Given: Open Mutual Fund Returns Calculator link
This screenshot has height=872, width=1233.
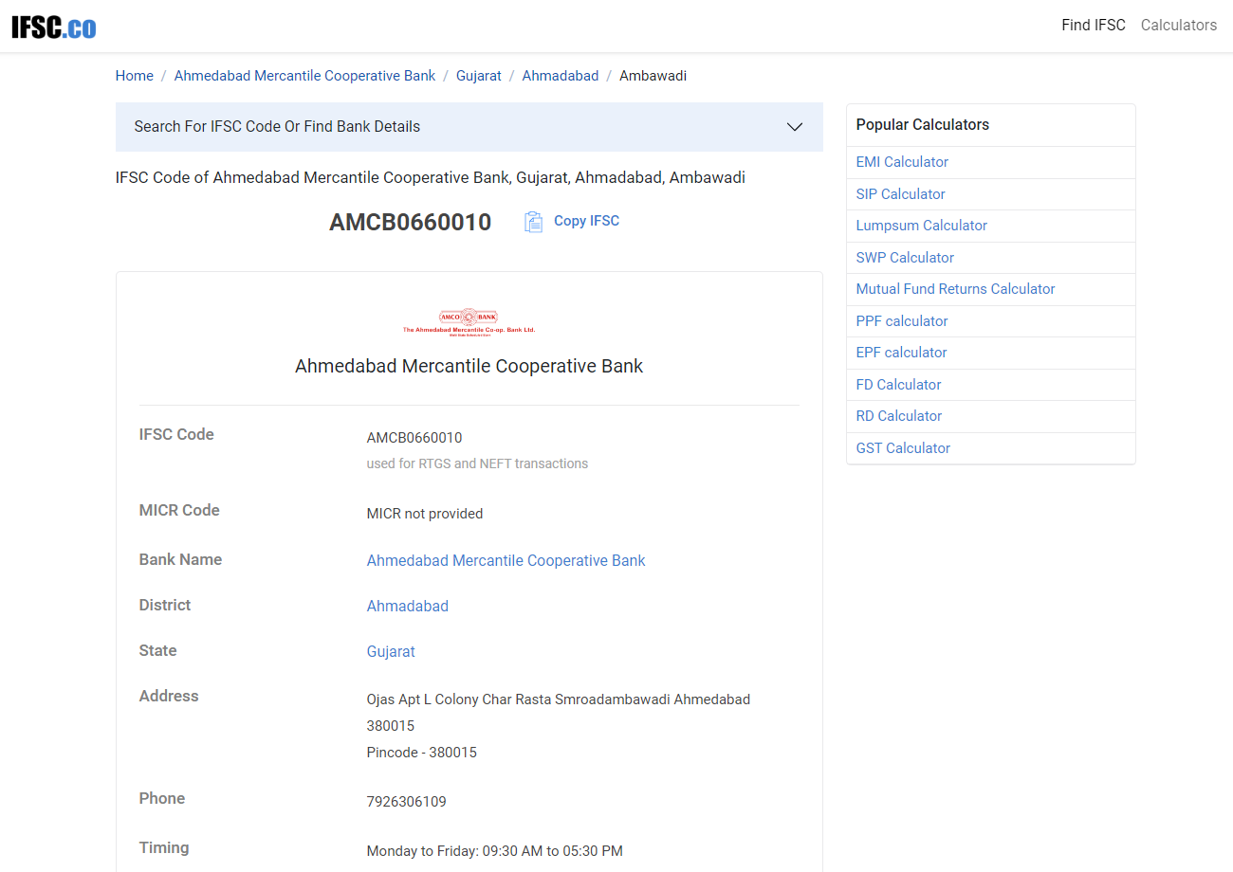Looking at the screenshot, I should click(955, 289).
